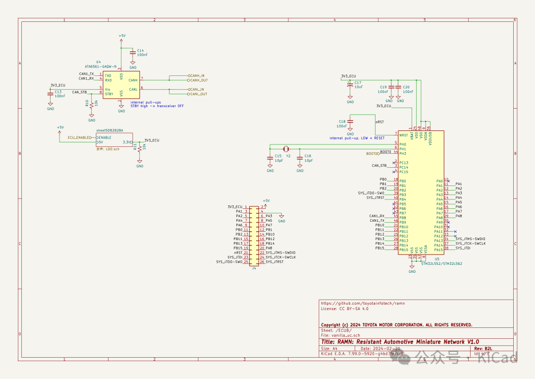
Task: Select the SYS_JTCK-SWCLK label at U5 PA14
Action: tap(471, 244)
